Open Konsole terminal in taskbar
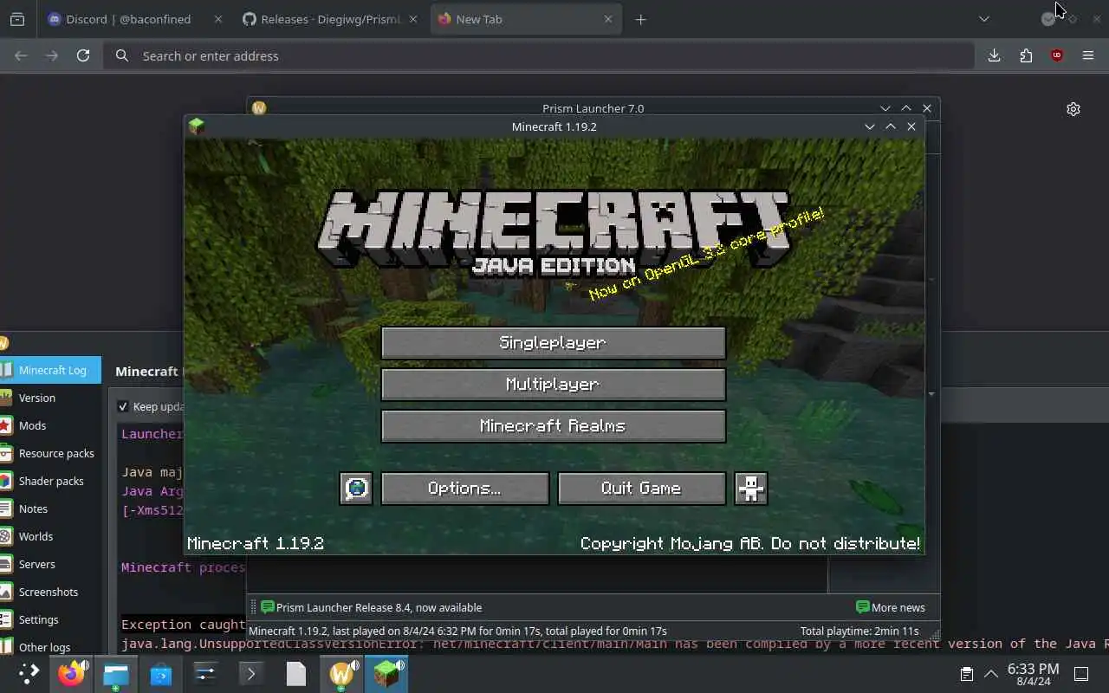1109x693 pixels. 250,673
